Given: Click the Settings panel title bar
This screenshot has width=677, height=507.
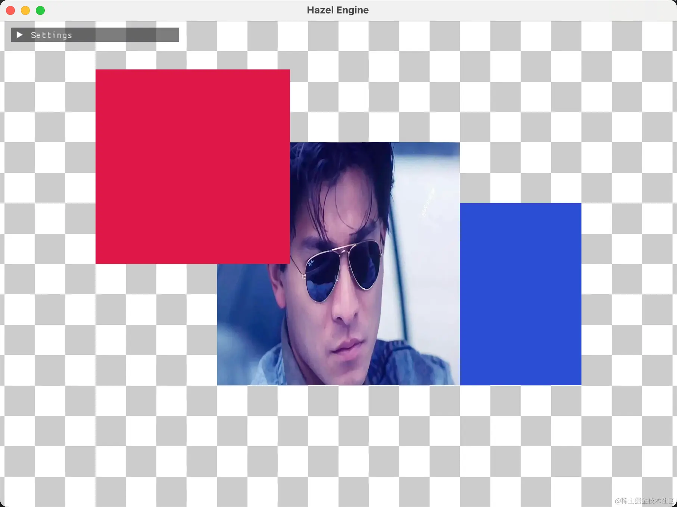Looking at the screenshot, I should (95, 35).
